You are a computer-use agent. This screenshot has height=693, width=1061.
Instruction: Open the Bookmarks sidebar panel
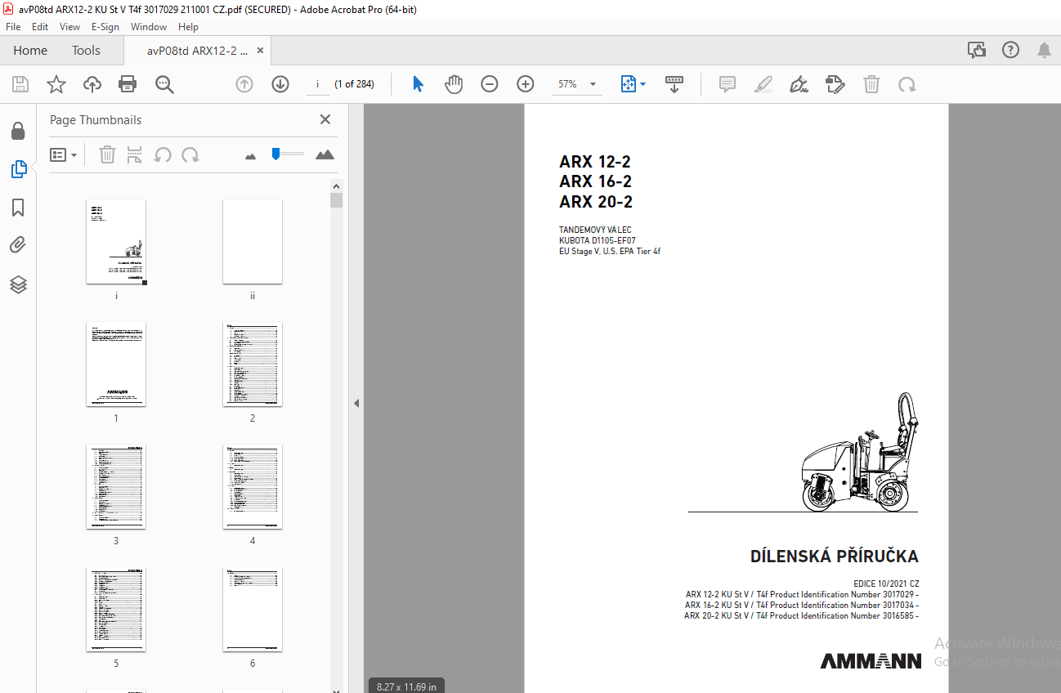pyautogui.click(x=18, y=208)
